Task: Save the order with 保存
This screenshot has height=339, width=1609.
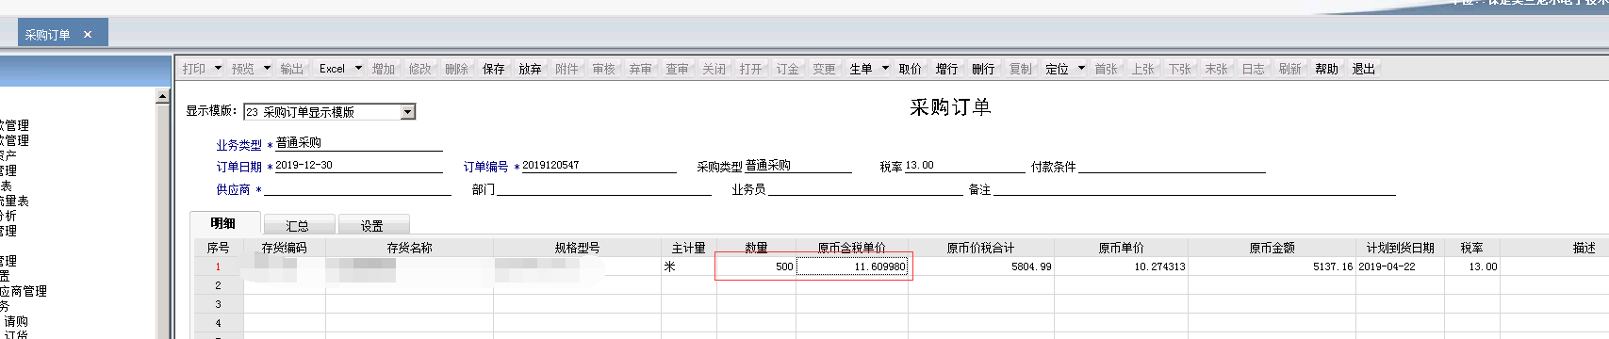Action: pyautogui.click(x=494, y=69)
